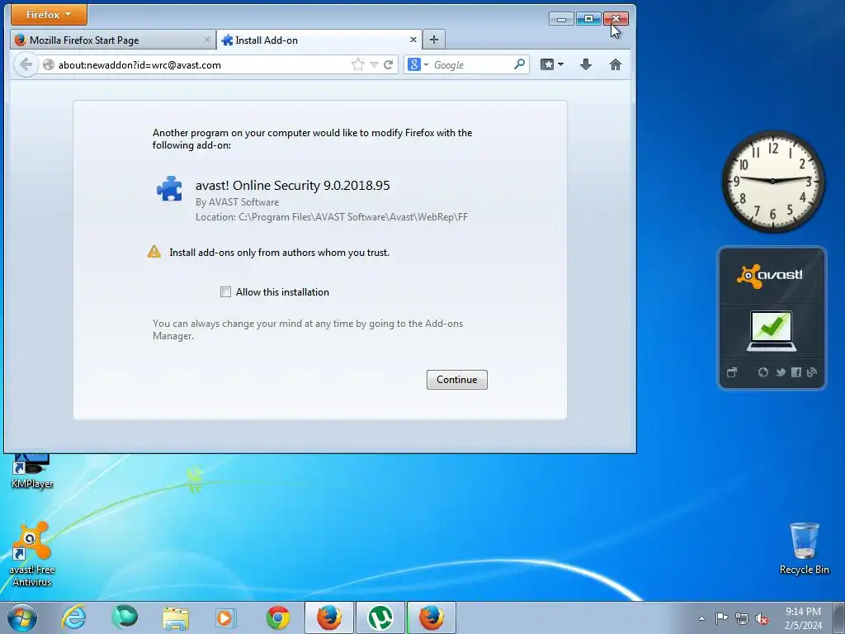Click the Continue button
The image size is (845, 634).
click(457, 380)
